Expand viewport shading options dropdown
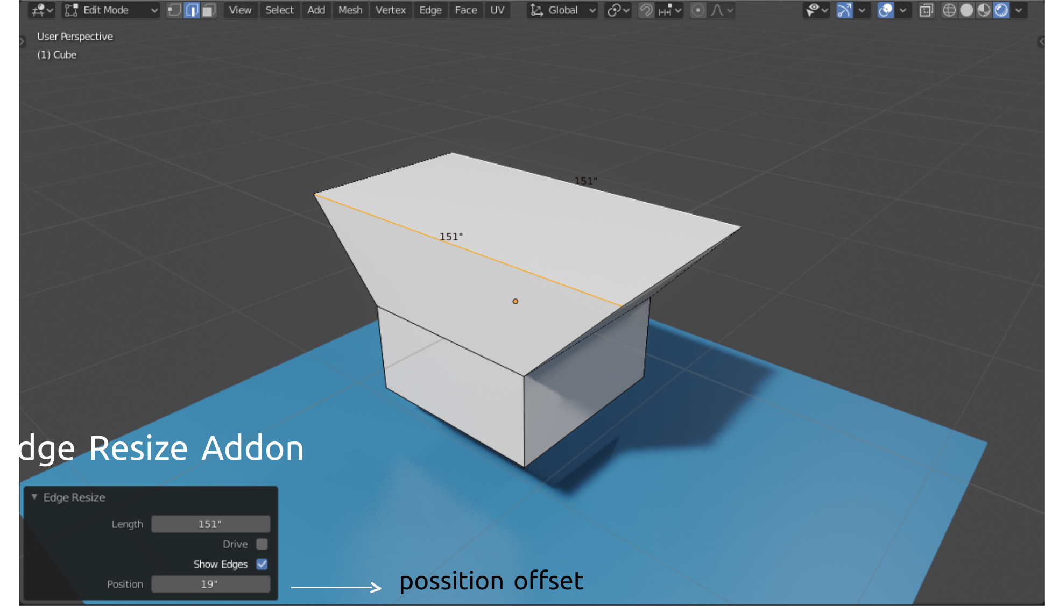 (x=1019, y=10)
